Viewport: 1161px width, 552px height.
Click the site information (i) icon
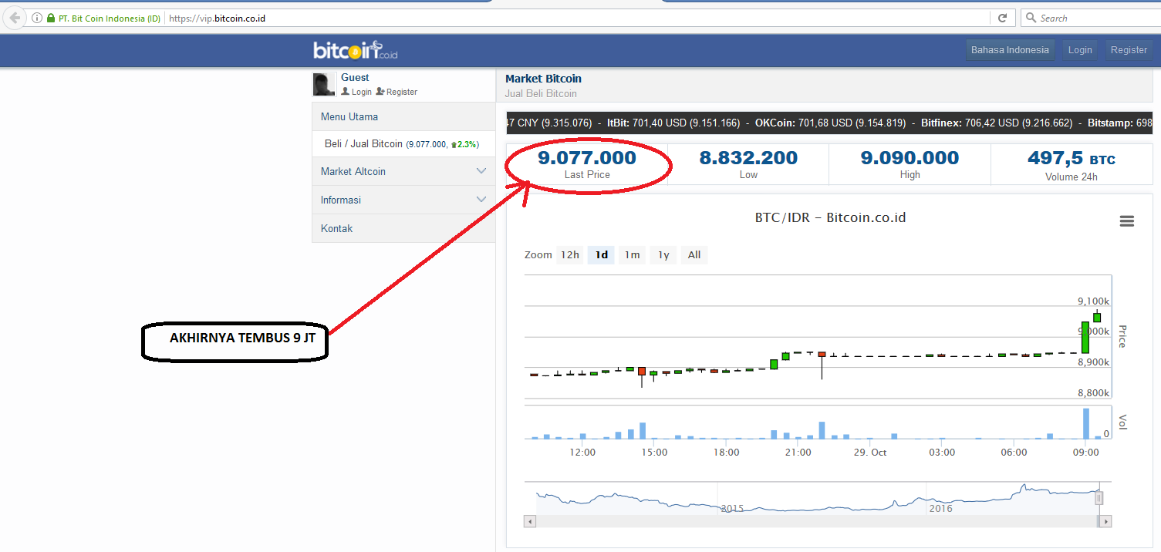36,18
